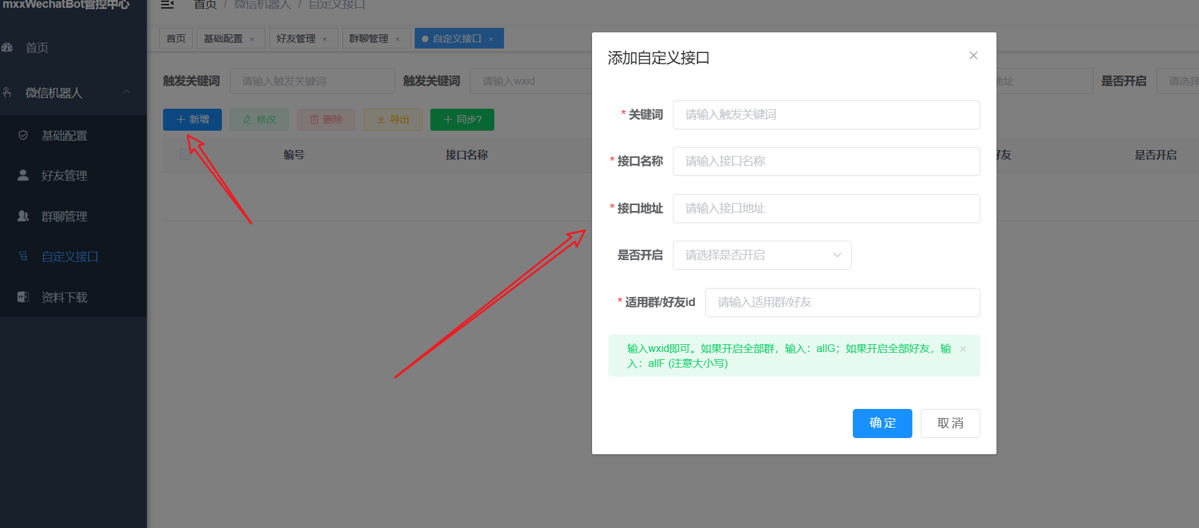This screenshot has height=528, width=1199.
Task: Focus the 接口地址 input in dialog
Action: tap(826, 208)
